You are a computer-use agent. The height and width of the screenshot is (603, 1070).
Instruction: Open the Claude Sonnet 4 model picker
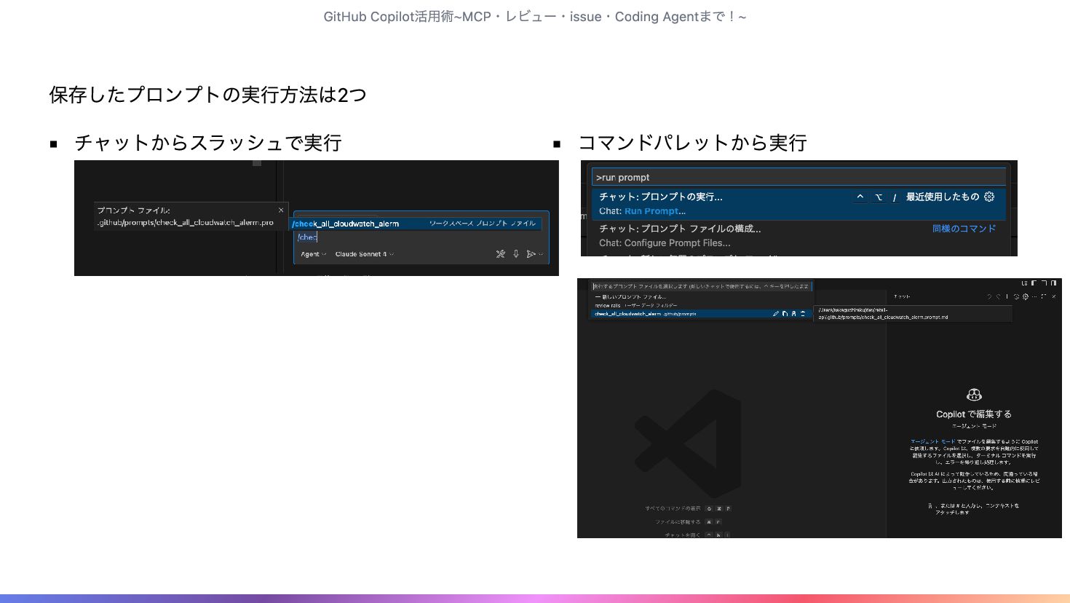click(x=364, y=254)
